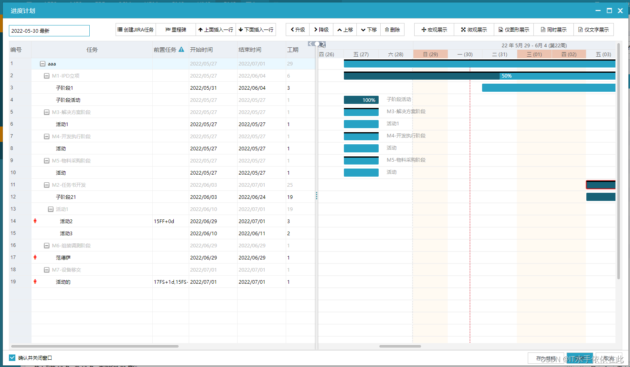Click red-outlined Gantt bar of M2-任务书开发

[601, 185]
